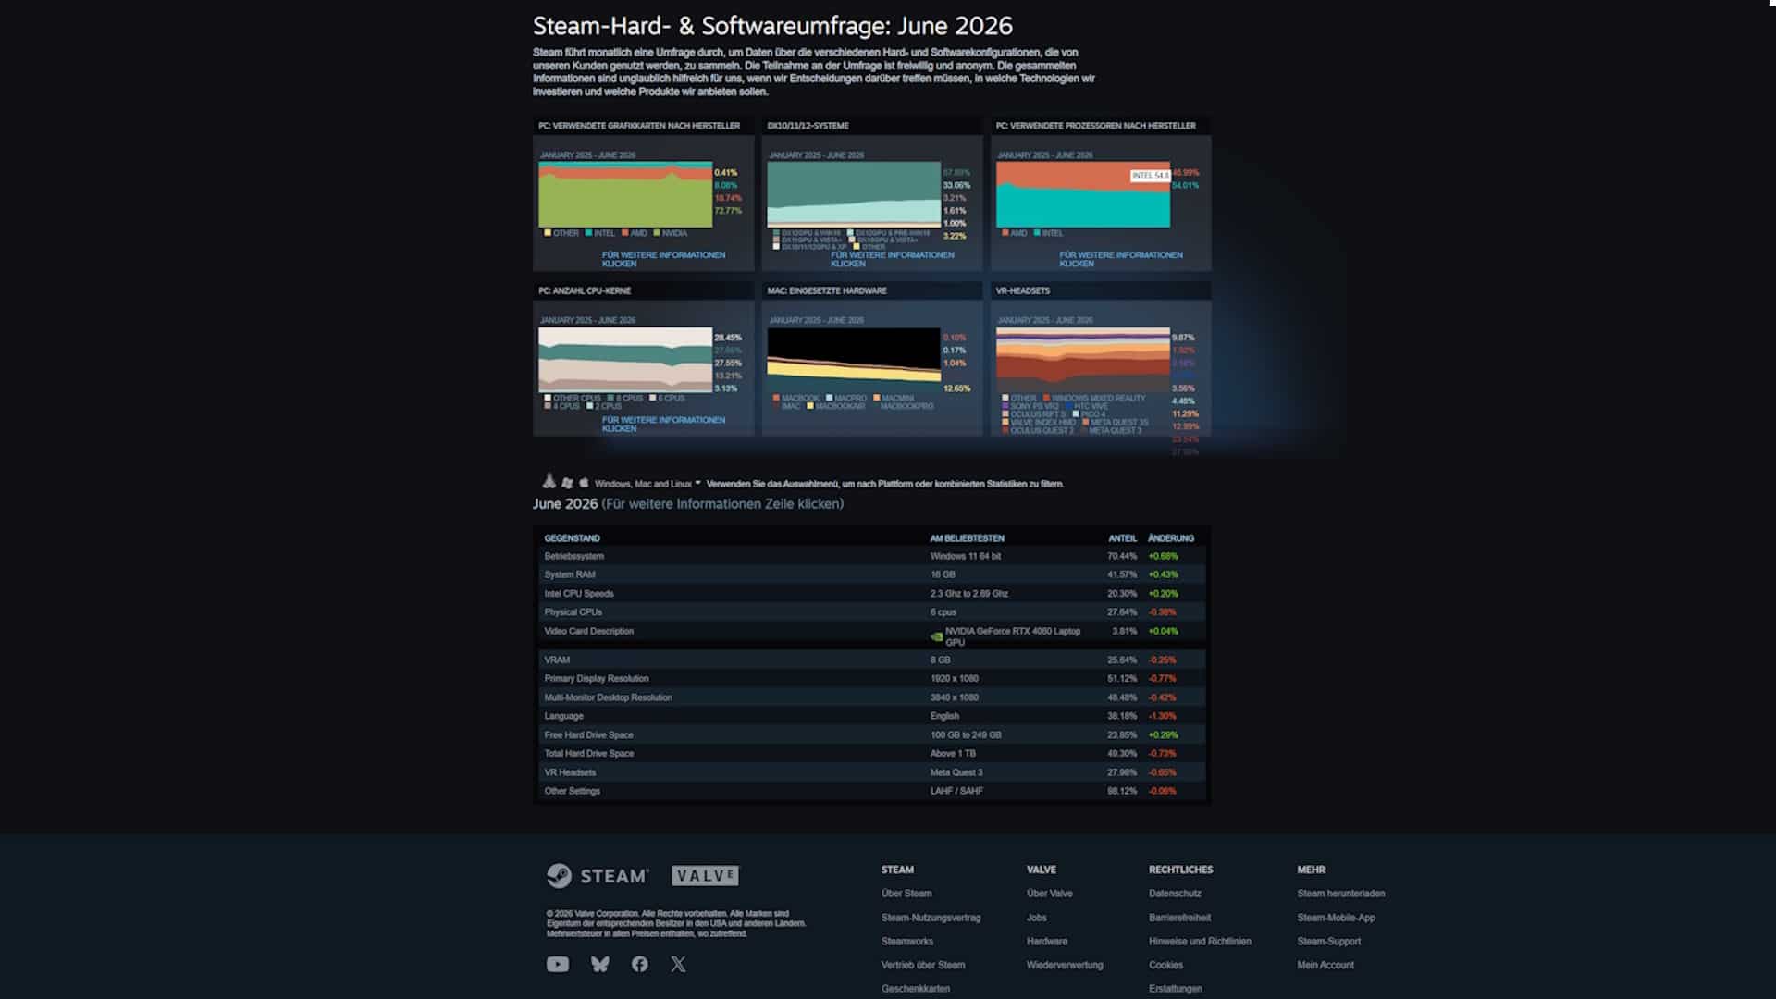Open the Jobs footer link
The height and width of the screenshot is (999, 1776).
click(1037, 918)
